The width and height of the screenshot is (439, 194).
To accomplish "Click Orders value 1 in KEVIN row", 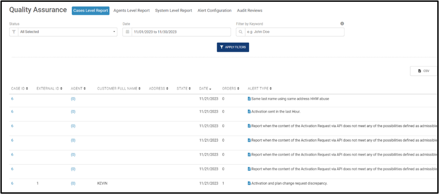I will (x=223, y=183).
